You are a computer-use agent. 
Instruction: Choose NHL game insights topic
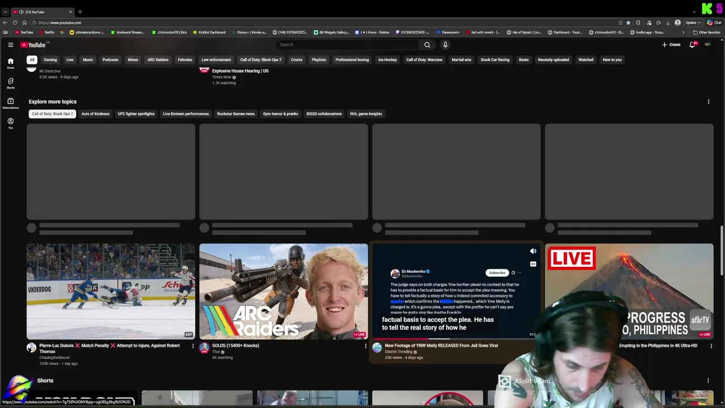(366, 114)
